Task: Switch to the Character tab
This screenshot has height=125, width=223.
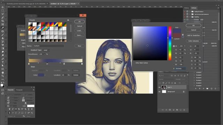Action: (10, 90)
